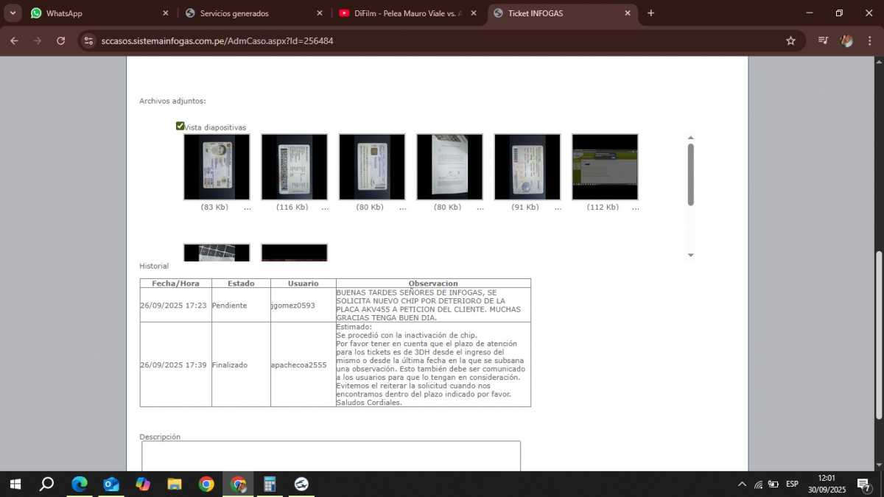Open Chrome three-dot menu
884x497 pixels.
pyautogui.click(x=869, y=41)
